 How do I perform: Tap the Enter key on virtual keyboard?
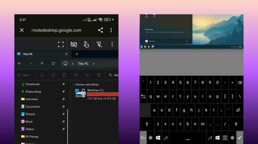(238, 110)
